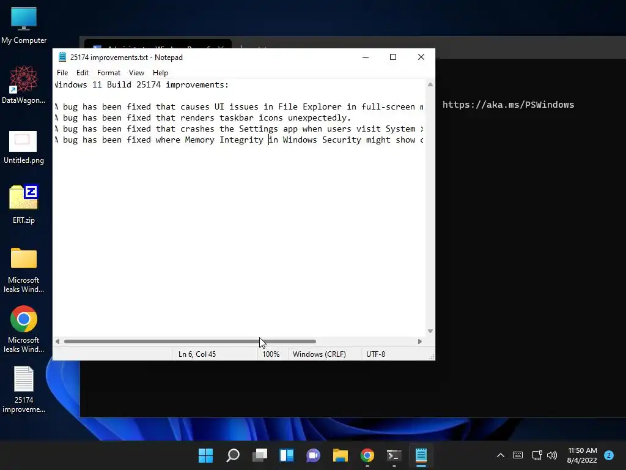Open Widgets from the taskbar

pos(287,455)
